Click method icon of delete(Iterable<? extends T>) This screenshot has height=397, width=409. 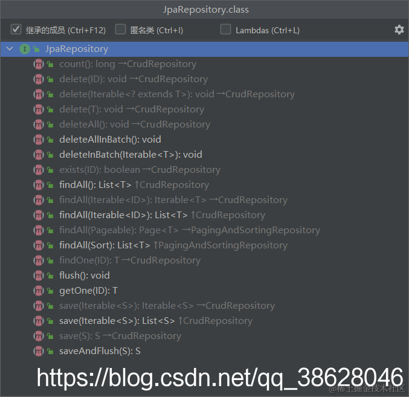[38, 94]
